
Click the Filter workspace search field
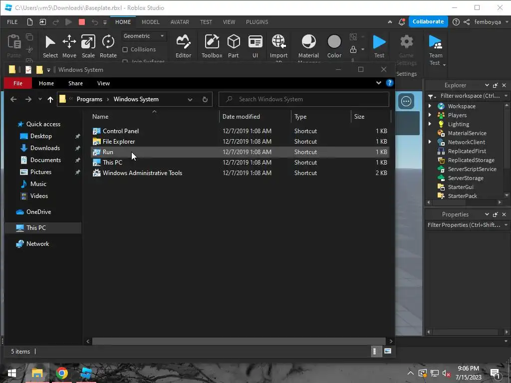pos(469,96)
